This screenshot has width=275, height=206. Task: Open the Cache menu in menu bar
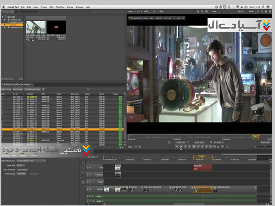(x=70, y=7)
